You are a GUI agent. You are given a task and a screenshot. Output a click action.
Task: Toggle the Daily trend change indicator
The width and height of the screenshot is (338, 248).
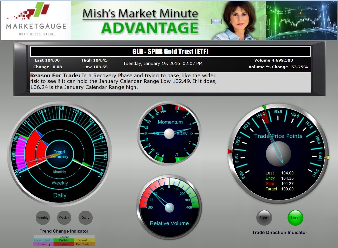(85, 218)
